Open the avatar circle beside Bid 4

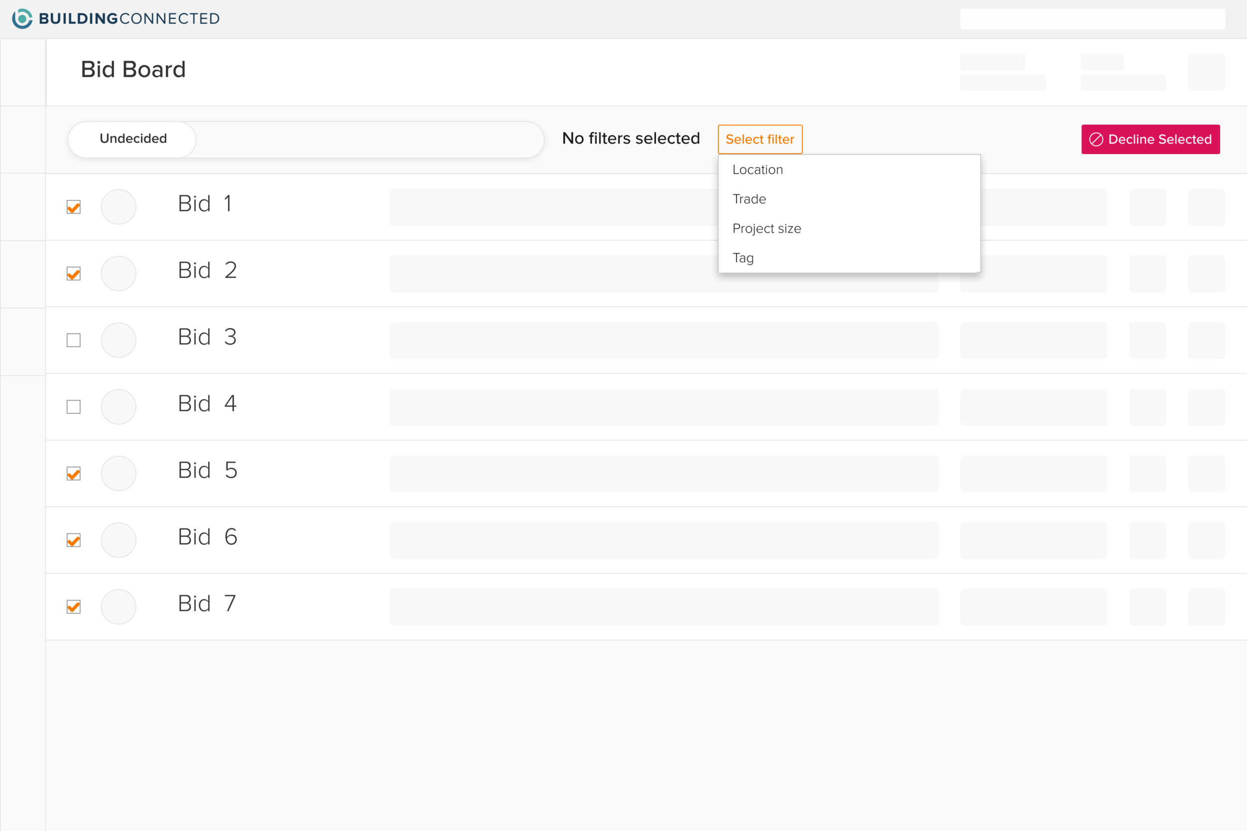tap(118, 406)
